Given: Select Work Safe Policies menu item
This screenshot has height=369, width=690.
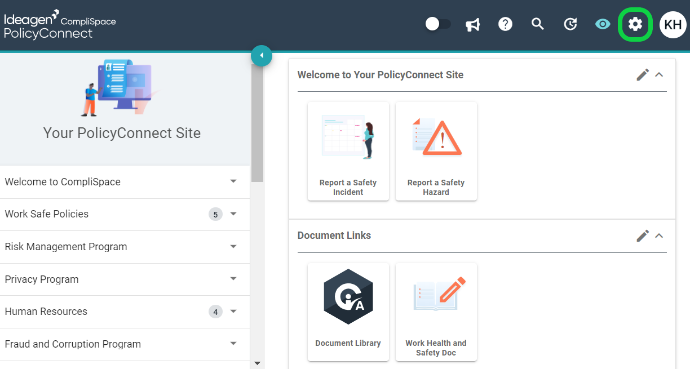Looking at the screenshot, I should (x=125, y=214).
